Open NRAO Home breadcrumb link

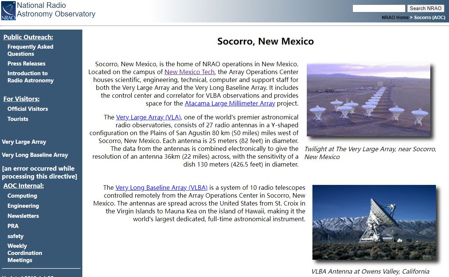(x=395, y=18)
